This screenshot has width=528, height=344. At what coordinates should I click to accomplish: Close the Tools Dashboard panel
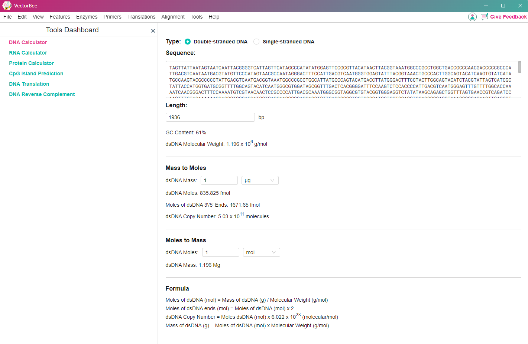click(x=153, y=31)
